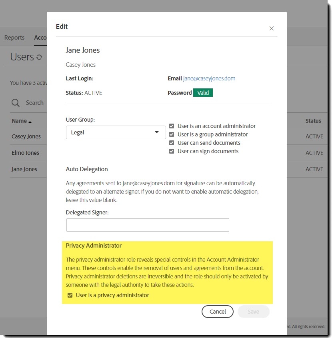
Task: Click the search magnifier icon
Action: pos(16,103)
